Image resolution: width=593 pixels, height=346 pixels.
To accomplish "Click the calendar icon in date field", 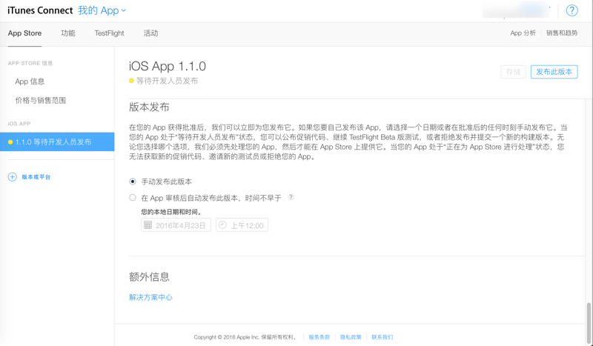I will (148, 225).
